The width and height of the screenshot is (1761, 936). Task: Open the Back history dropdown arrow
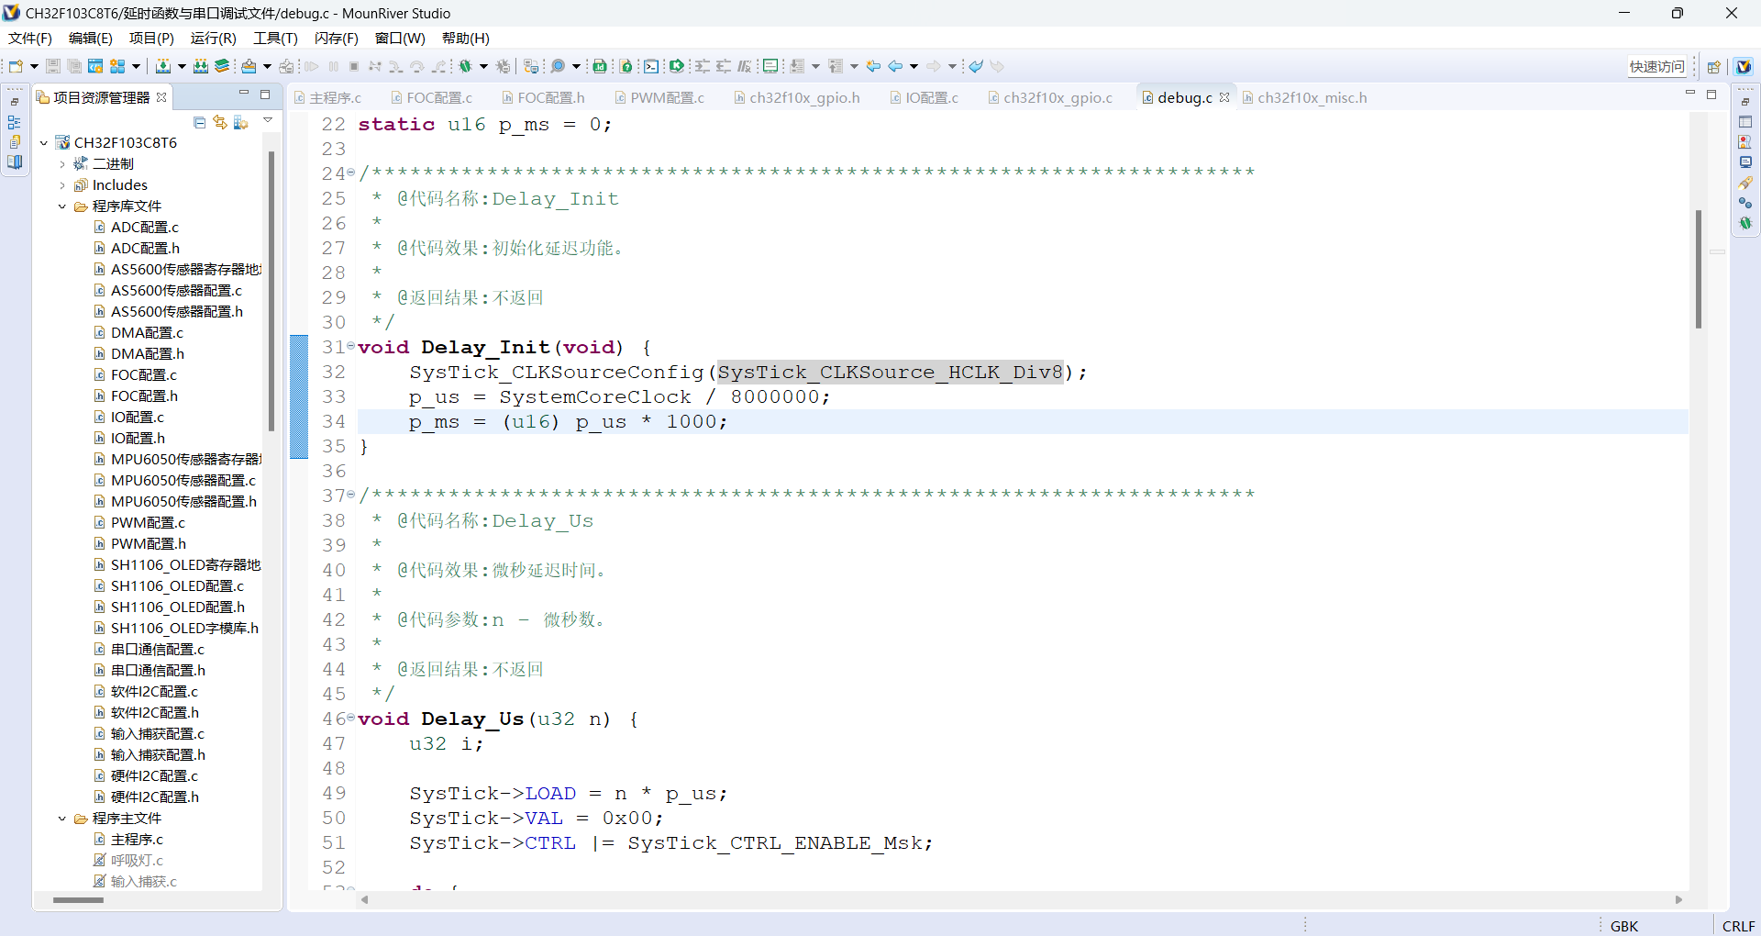(914, 66)
